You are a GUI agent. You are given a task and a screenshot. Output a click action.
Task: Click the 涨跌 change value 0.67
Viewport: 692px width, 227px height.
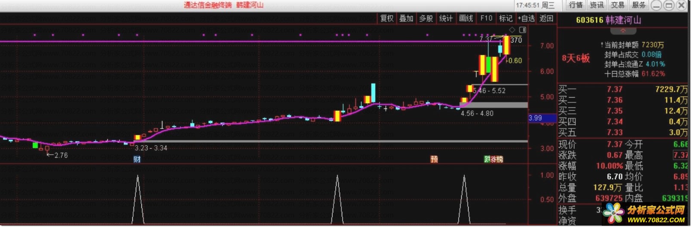615,155
